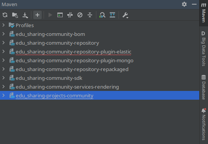Expand edu_sharing-community-bom node
The width and height of the screenshot is (208, 144).
click(x=3, y=34)
